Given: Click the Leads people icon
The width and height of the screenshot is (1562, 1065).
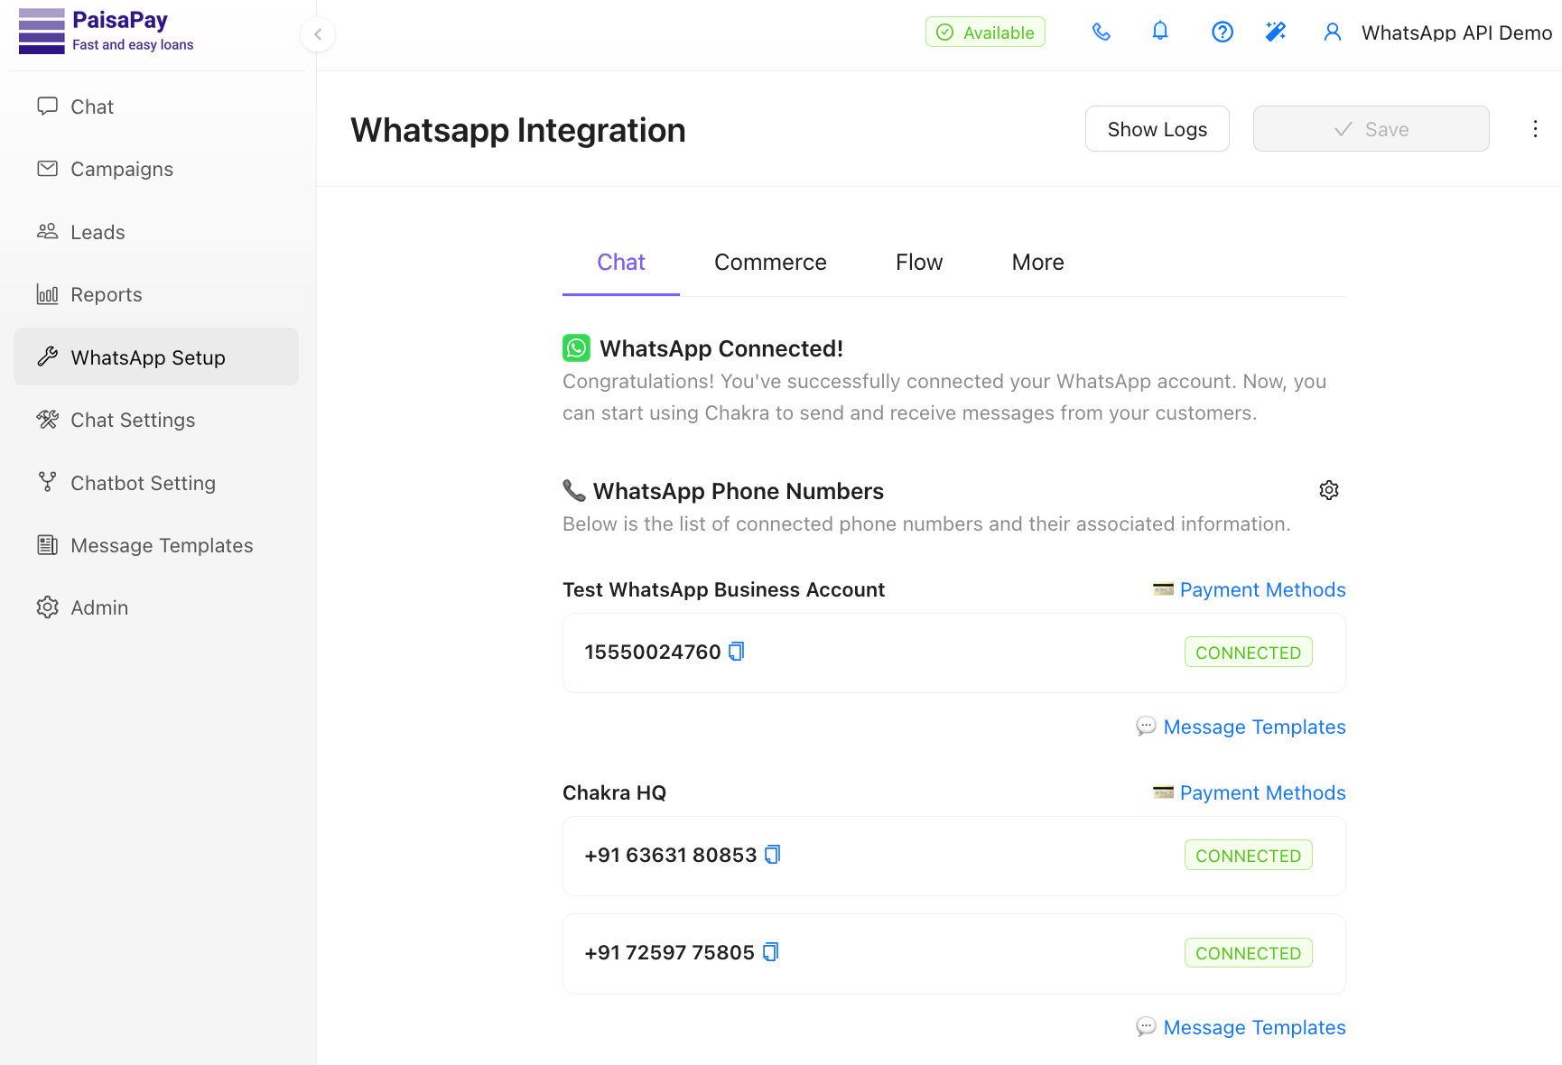Looking at the screenshot, I should (48, 232).
